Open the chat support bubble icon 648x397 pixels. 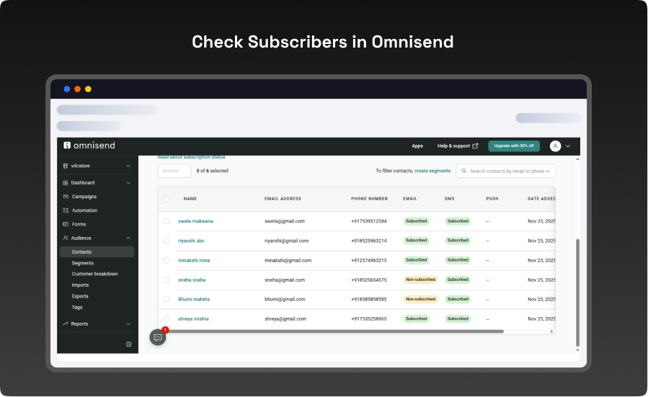[x=158, y=337]
